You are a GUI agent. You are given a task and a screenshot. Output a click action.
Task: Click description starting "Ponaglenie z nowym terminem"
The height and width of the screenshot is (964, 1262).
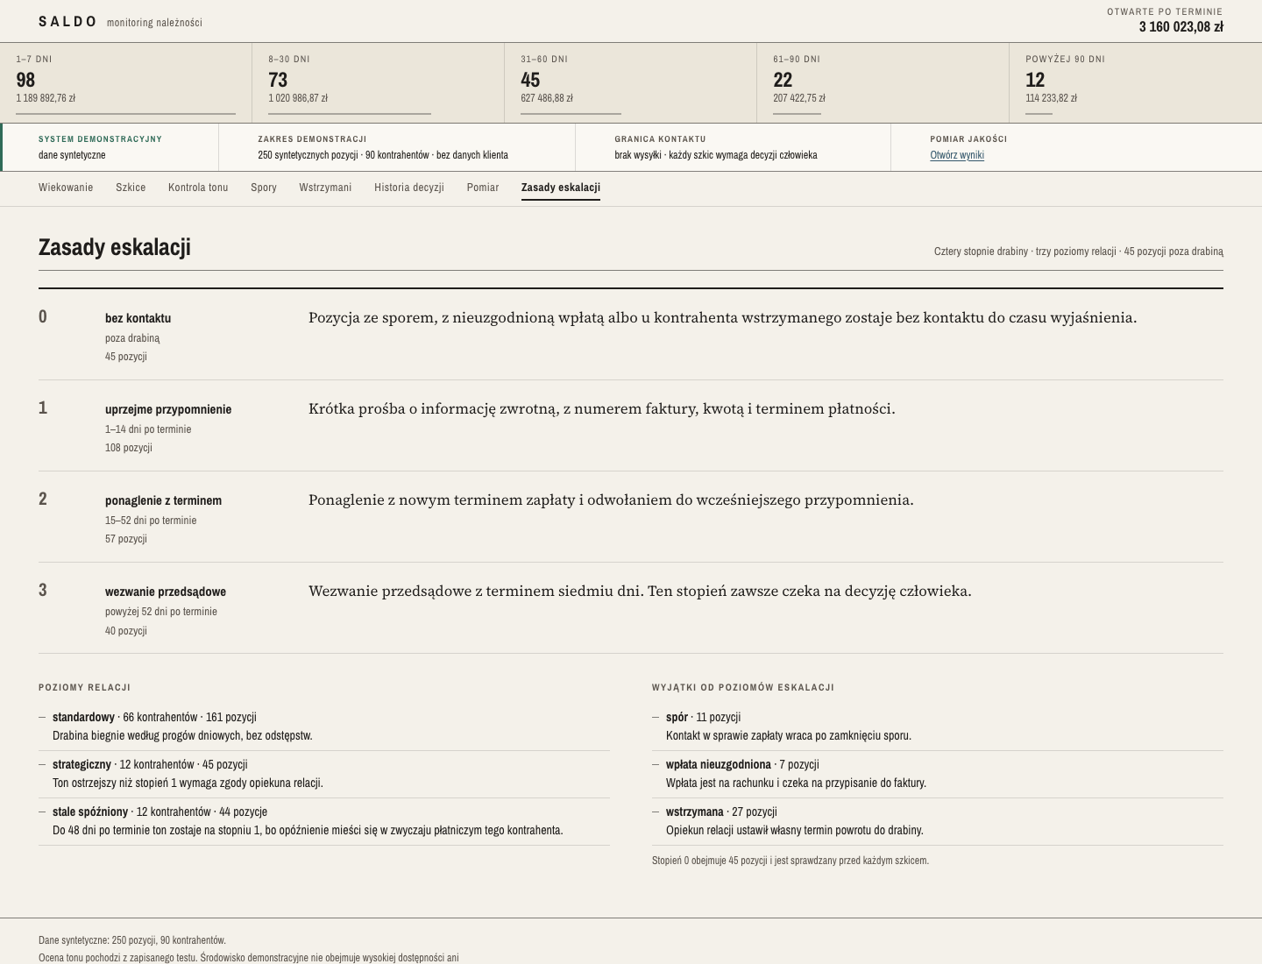coord(611,500)
